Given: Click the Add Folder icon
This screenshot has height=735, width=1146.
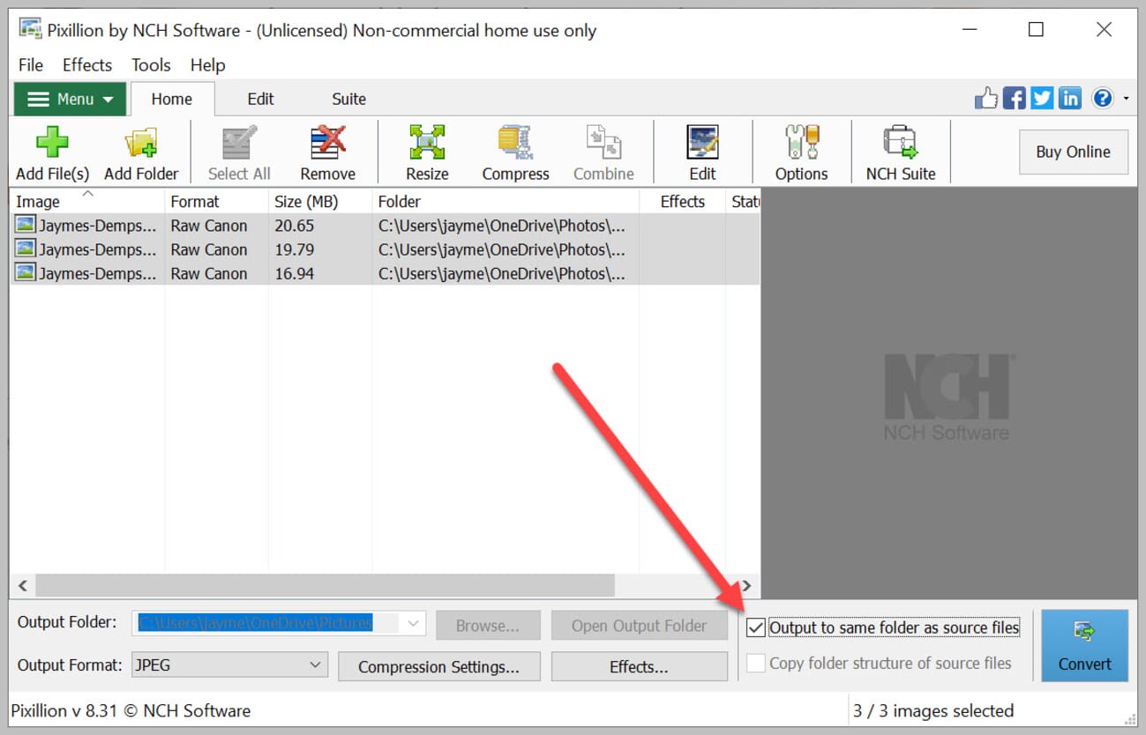Looking at the screenshot, I should [140, 141].
